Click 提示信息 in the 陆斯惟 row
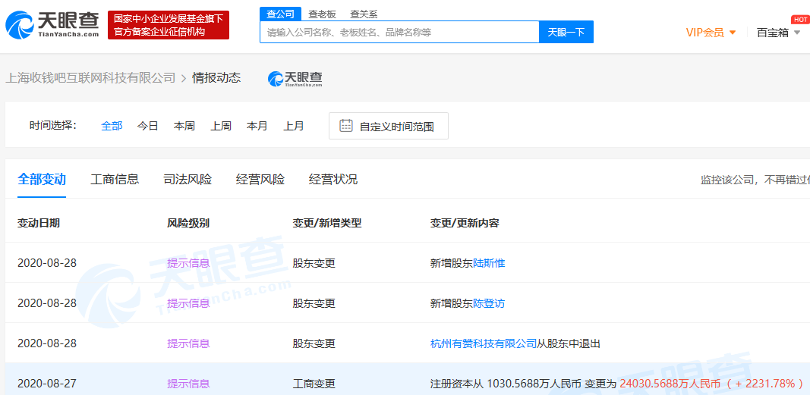This screenshot has height=395, width=810. coord(188,263)
